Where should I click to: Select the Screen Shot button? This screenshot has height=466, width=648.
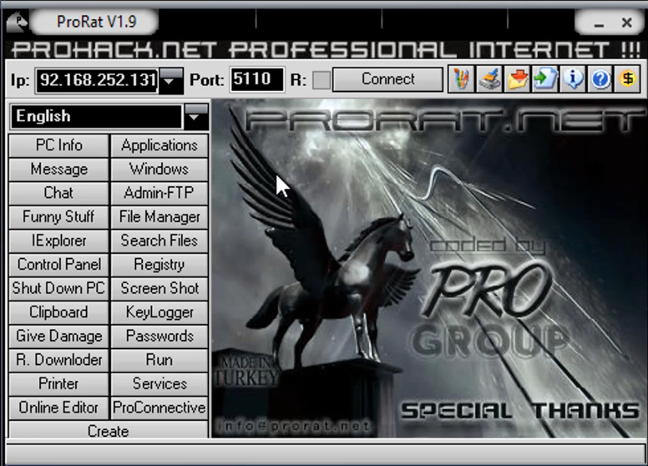tap(159, 288)
